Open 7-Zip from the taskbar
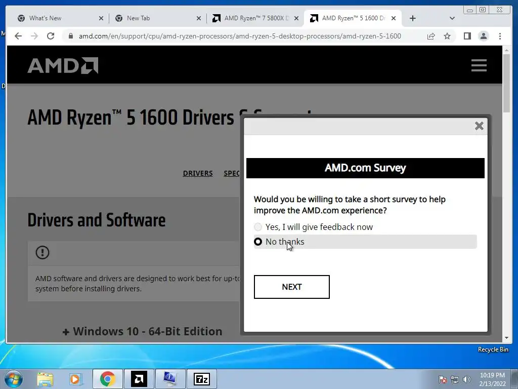This screenshot has height=389, width=518. tap(202, 379)
